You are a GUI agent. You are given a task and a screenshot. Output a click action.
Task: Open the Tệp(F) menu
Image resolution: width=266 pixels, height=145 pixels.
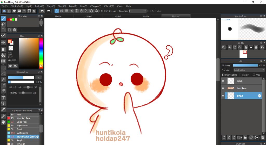point(5,6)
